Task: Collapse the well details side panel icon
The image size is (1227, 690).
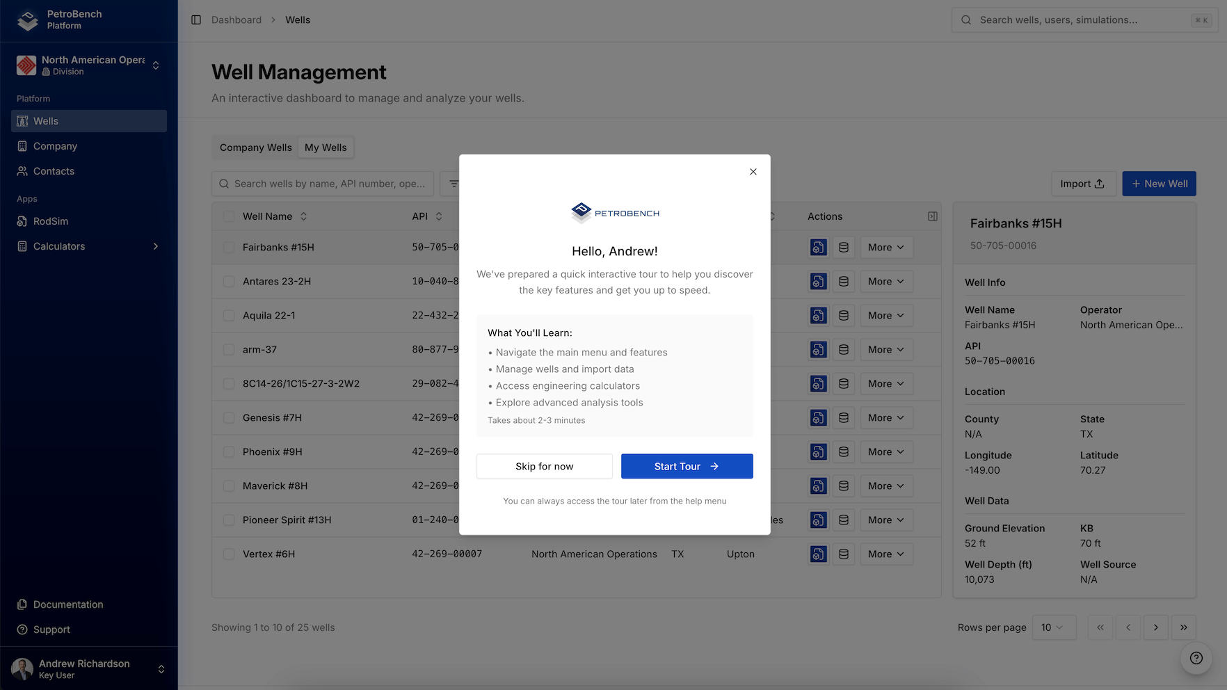Action: pyautogui.click(x=933, y=216)
